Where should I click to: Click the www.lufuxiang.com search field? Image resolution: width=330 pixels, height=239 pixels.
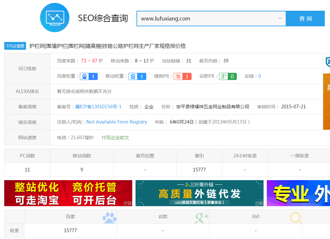click(211, 19)
